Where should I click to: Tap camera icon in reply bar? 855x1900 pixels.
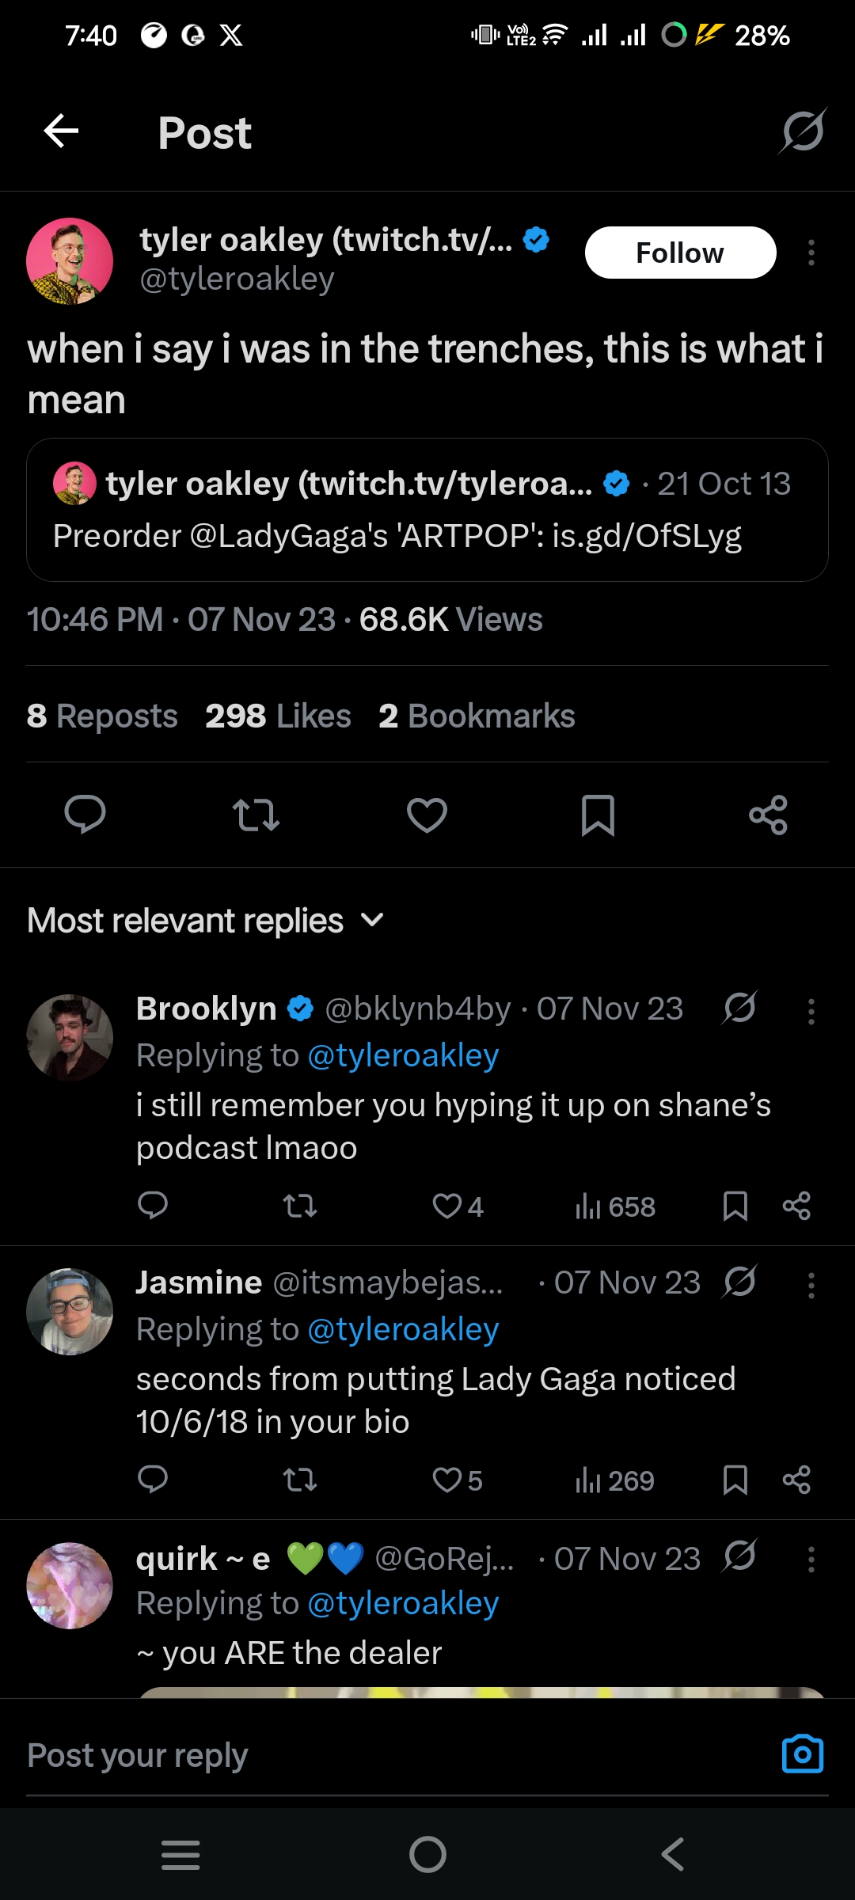click(x=802, y=1754)
